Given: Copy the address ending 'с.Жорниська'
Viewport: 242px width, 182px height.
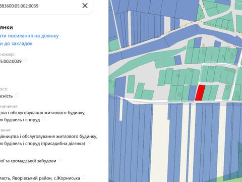Looking at the screenshot, I should 84,177.
